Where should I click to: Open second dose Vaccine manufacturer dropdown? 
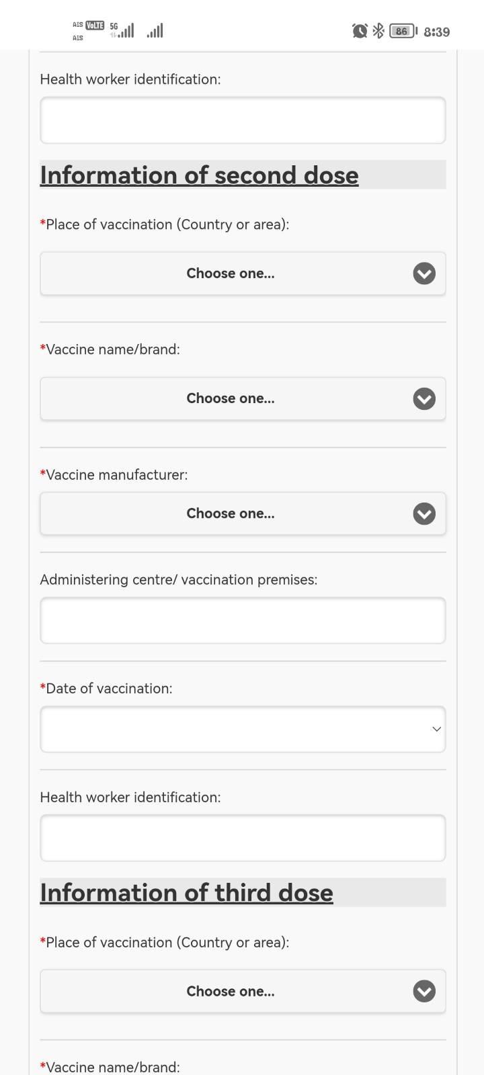pos(243,513)
